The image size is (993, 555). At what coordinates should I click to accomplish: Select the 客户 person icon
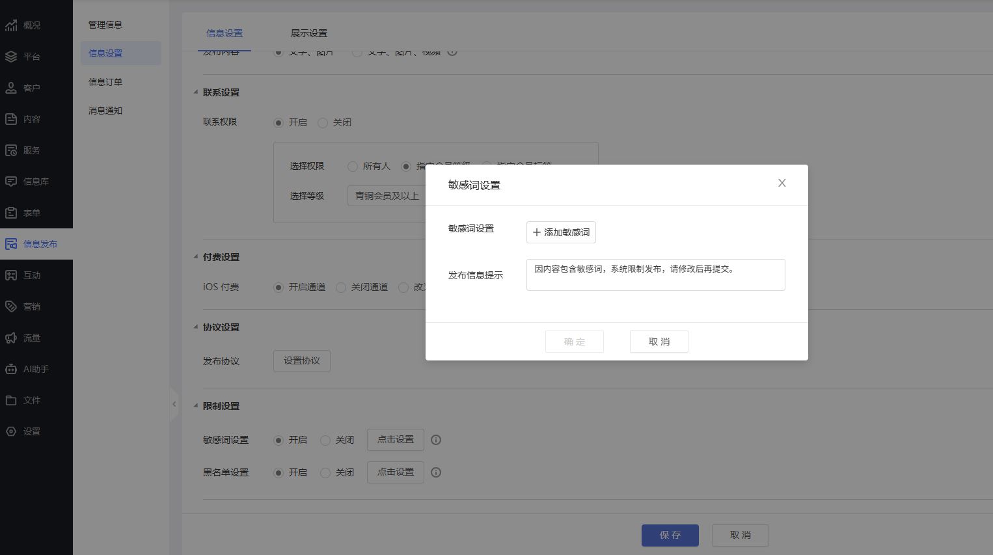point(11,88)
